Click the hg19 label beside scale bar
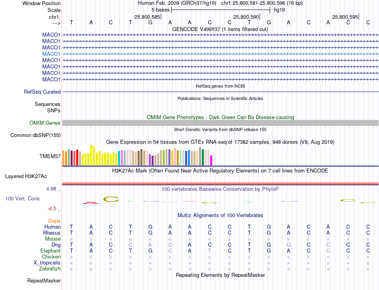This screenshot has width=379, height=290. point(279,10)
